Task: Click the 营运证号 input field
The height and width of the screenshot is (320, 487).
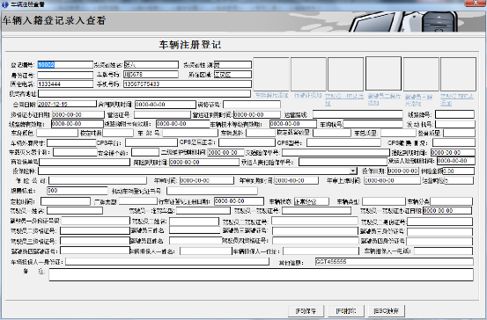Action: [162, 114]
